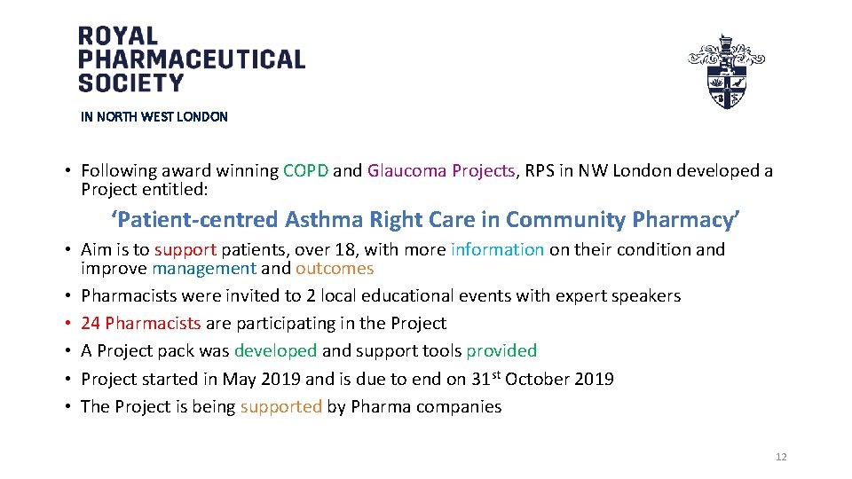This screenshot has height=479, width=852.
Task: Click the orange word 'supported'
Action: tap(280, 406)
